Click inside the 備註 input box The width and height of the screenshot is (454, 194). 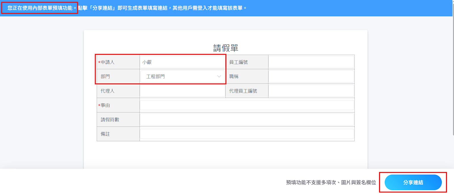click(x=247, y=134)
